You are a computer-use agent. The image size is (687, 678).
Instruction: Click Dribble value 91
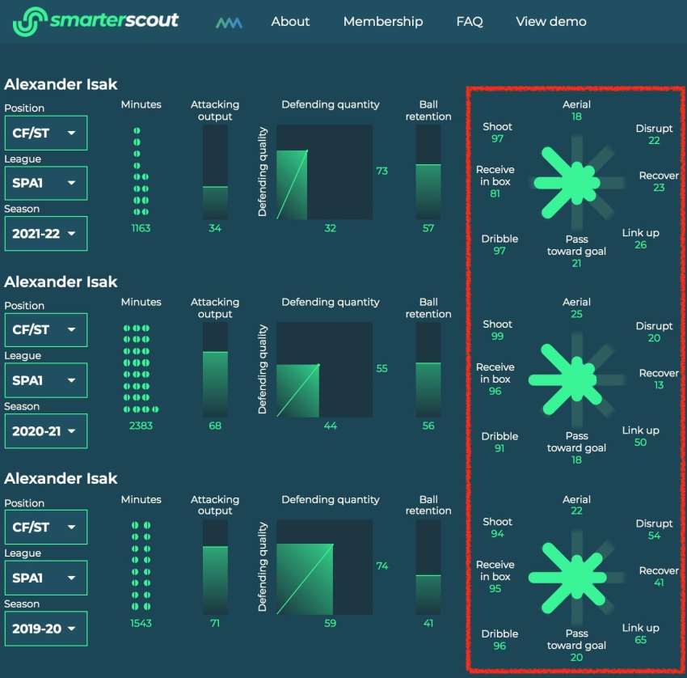[x=499, y=448]
